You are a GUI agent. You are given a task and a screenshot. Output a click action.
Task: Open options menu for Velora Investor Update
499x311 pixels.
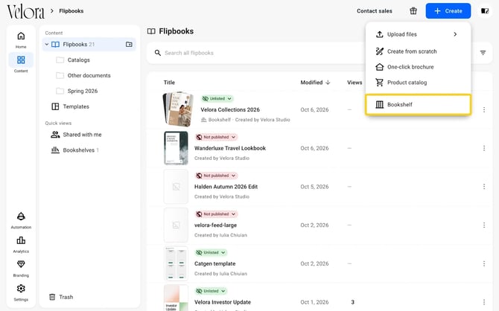[483, 302]
